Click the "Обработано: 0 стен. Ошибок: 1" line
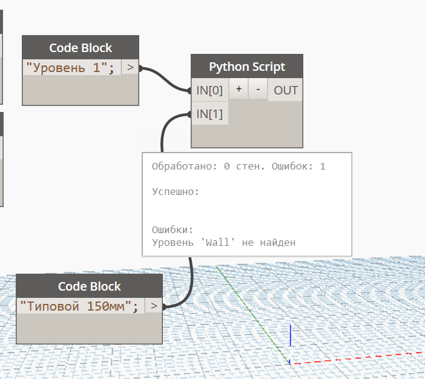Viewport: 425px width, 379px height. point(239,166)
